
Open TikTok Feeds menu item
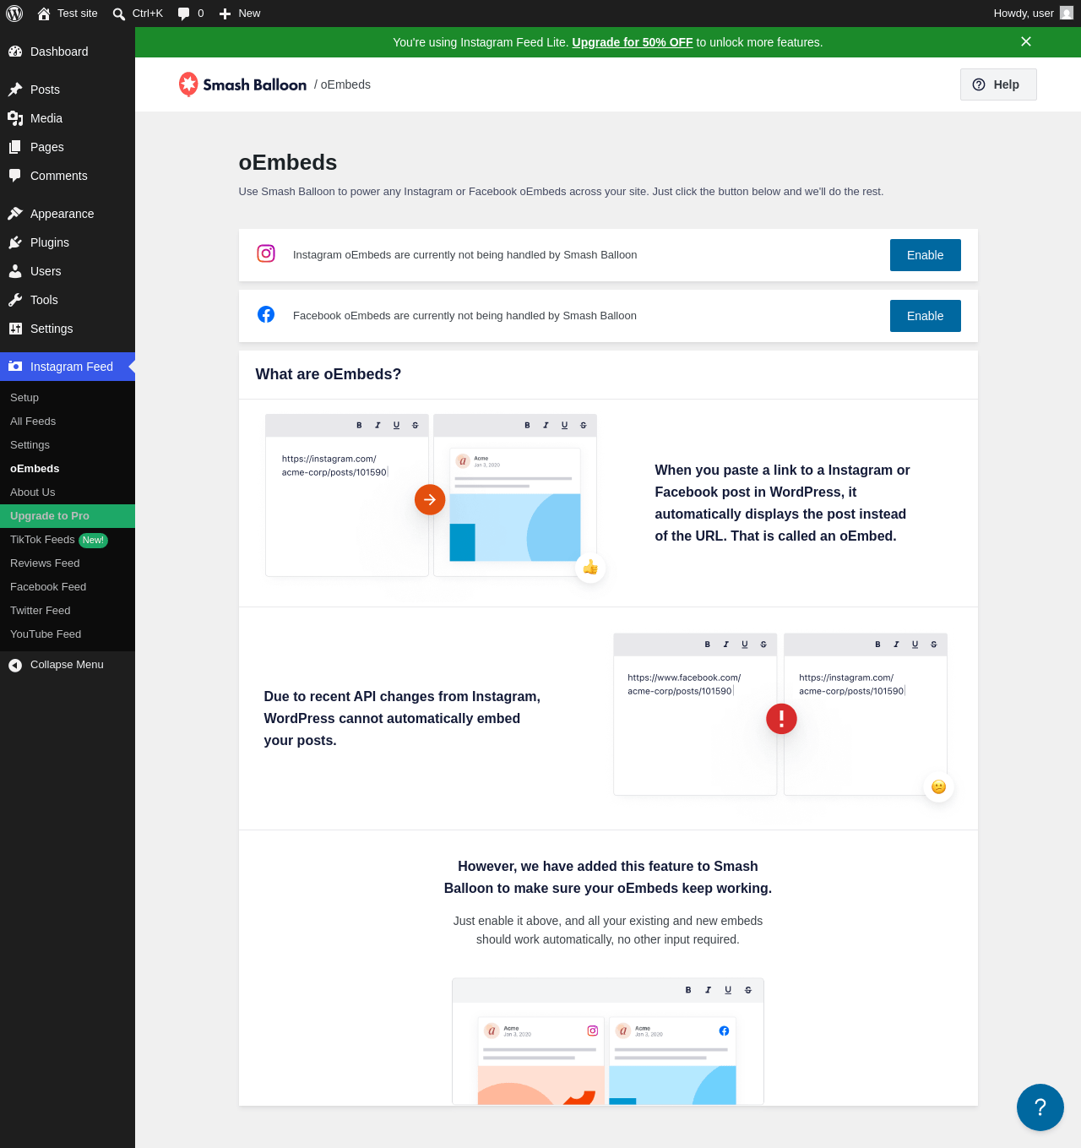click(68, 540)
